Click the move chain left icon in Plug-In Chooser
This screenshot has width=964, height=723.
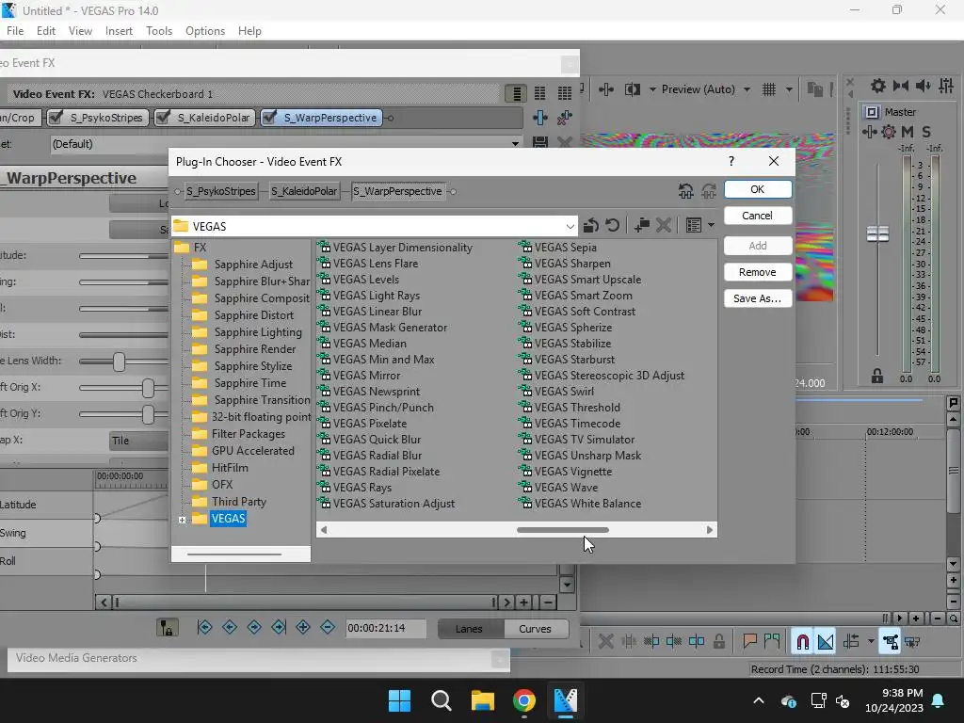click(x=685, y=191)
